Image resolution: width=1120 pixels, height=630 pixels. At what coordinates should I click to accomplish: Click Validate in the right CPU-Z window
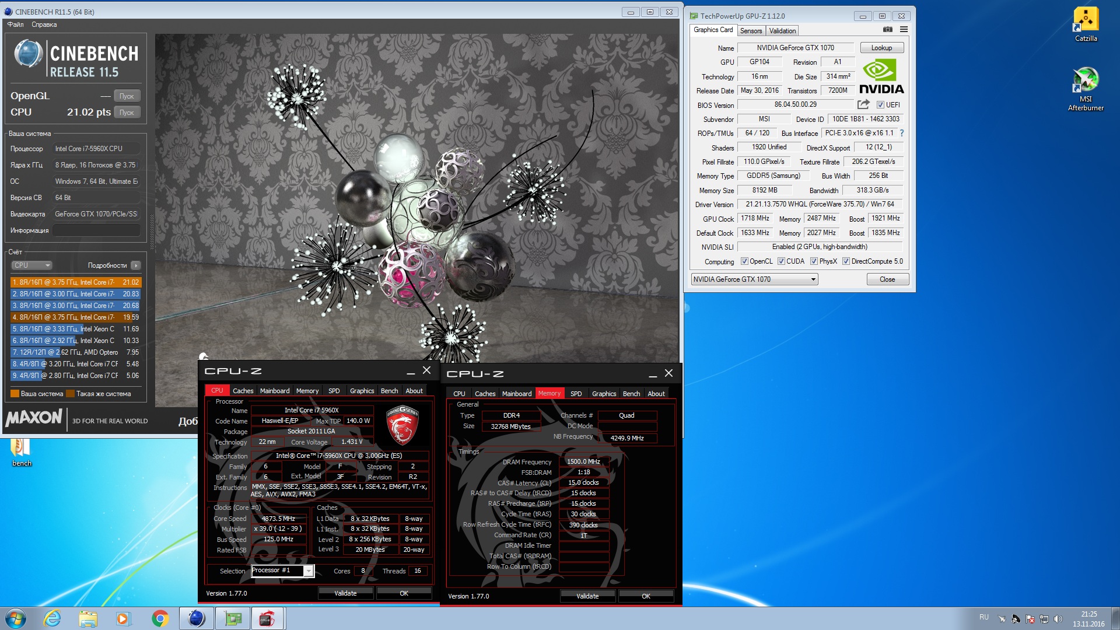tap(587, 596)
